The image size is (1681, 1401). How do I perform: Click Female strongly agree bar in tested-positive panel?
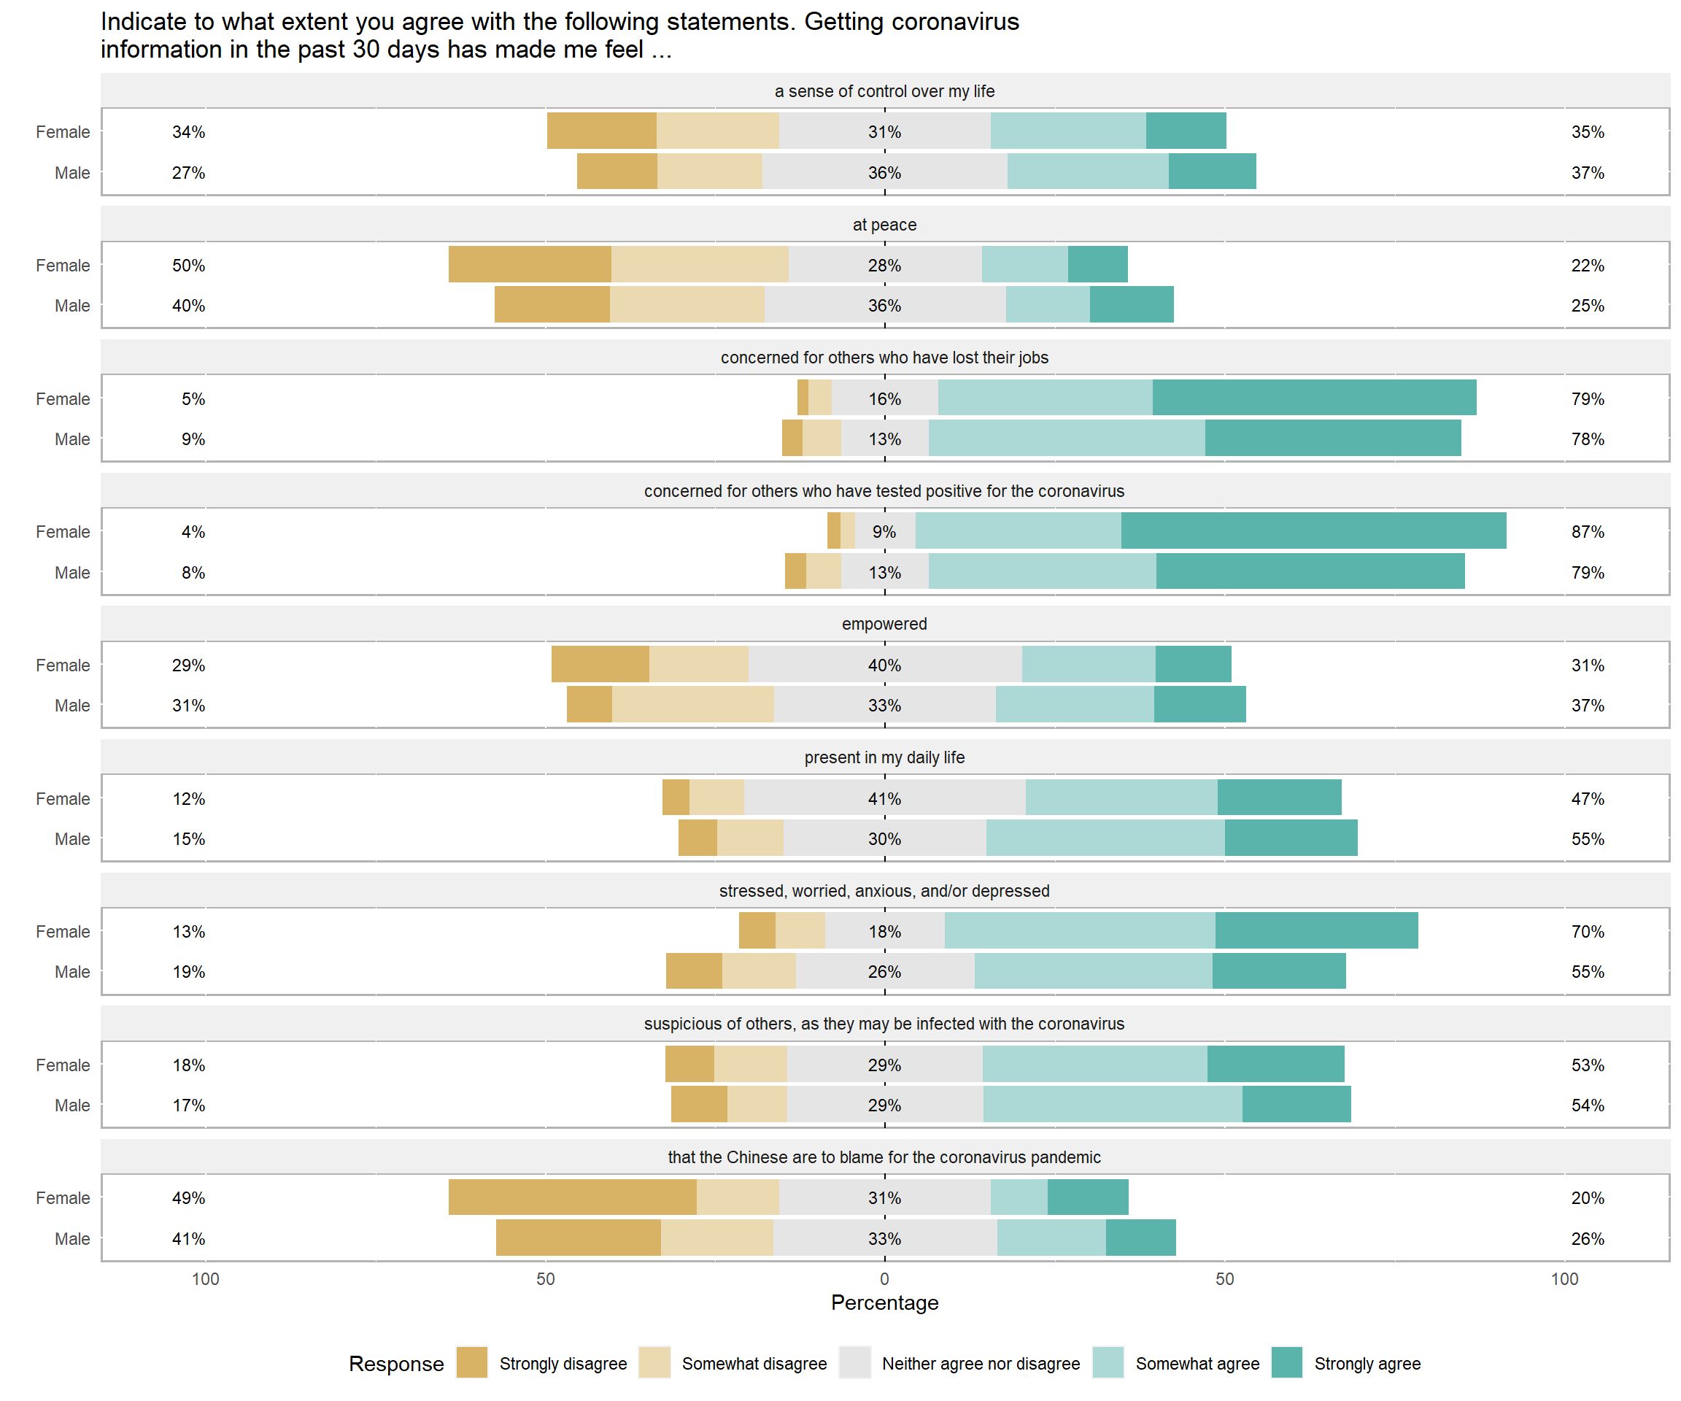click(1313, 530)
